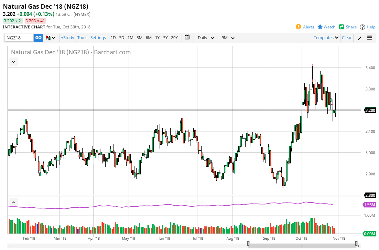Viewport: 379px width, 250px height.
Task: Collapse the chart title legend chevron
Action: [14, 61]
